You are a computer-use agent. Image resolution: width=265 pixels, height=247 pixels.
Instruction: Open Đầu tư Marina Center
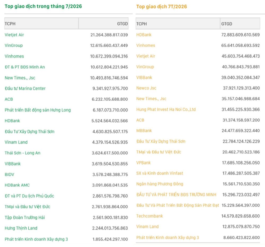pyautogui.click(x=25, y=88)
